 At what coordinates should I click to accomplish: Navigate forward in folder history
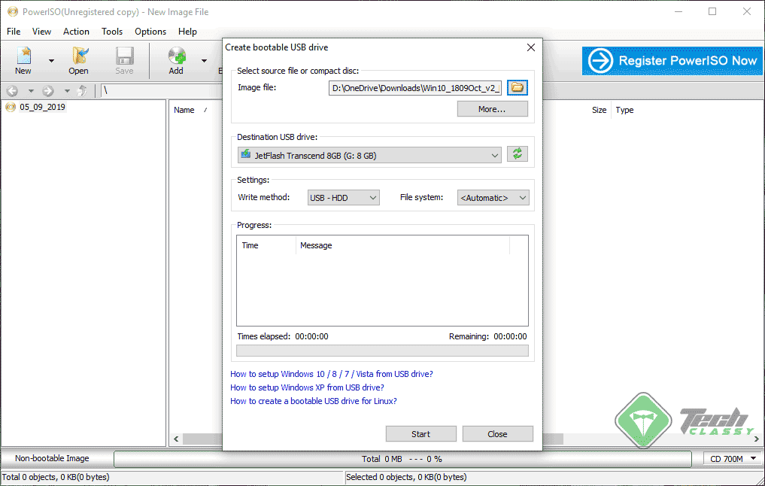(x=47, y=90)
